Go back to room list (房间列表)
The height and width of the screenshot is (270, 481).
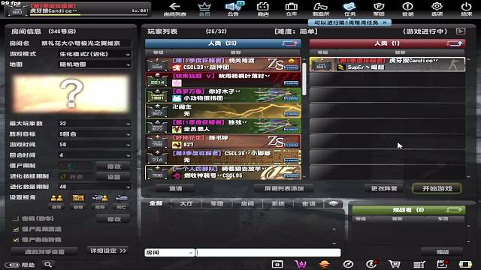click(174, 9)
